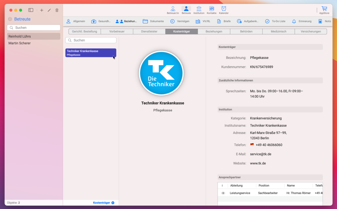Click the Sprechzeiten hours text
Image resolution: width=337 pixels, height=209 pixels.
click(276, 94)
